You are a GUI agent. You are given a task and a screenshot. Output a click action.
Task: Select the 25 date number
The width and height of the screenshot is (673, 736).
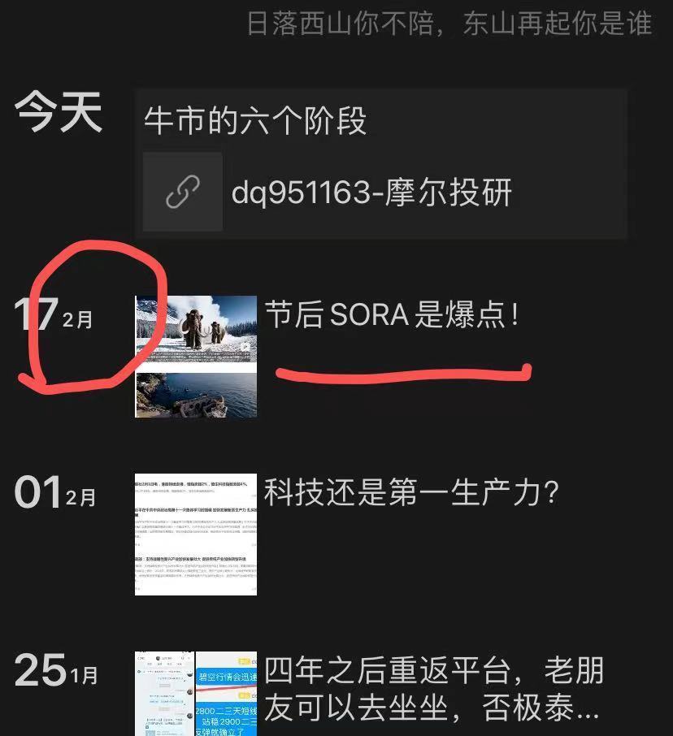[41, 670]
